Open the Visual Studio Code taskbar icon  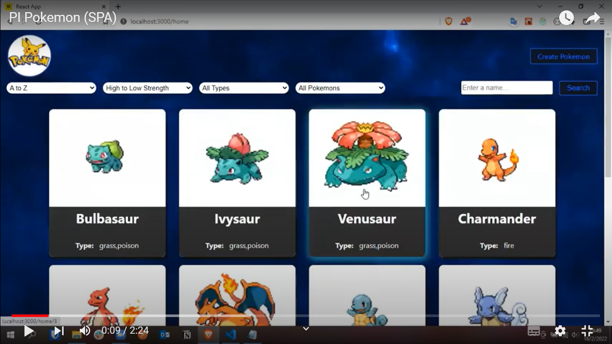231,335
